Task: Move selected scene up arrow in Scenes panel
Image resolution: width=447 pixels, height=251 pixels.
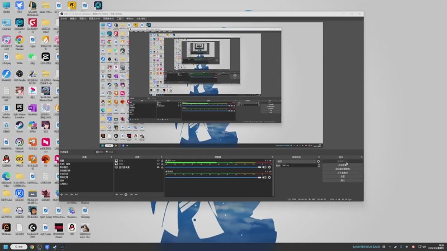Action: pyautogui.click(x=72, y=194)
